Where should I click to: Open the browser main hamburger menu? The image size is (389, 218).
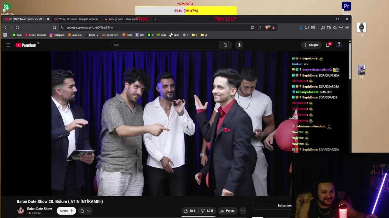tap(347, 28)
